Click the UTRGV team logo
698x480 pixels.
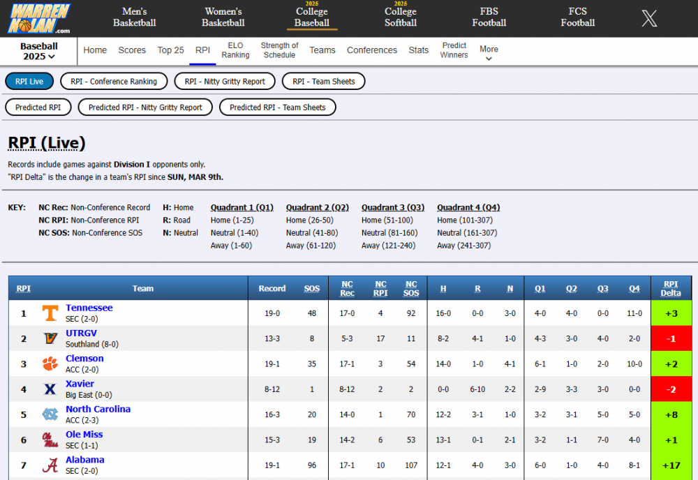50,339
